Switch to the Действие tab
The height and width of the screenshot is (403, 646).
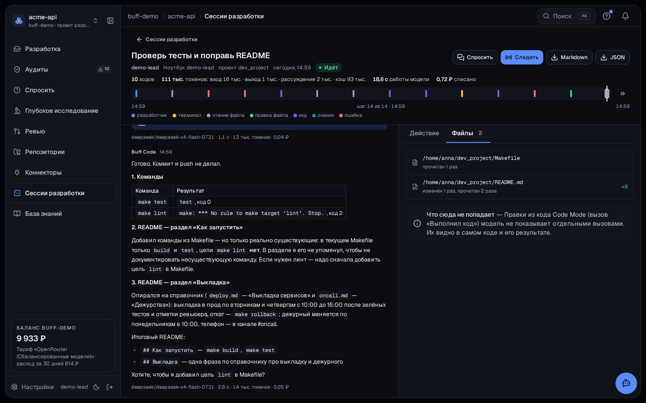click(424, 133)
